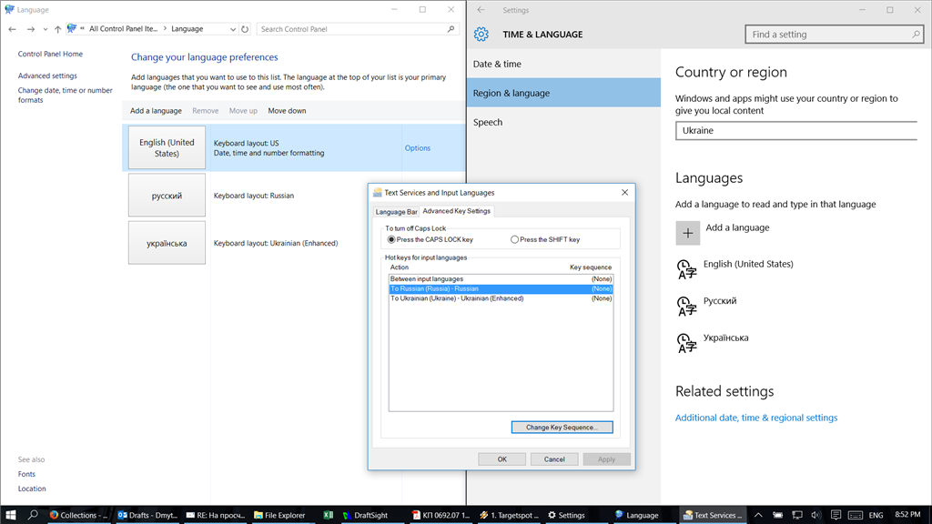Switch to Settings taskbar item
932x524 pixels.
coord(566,515)
